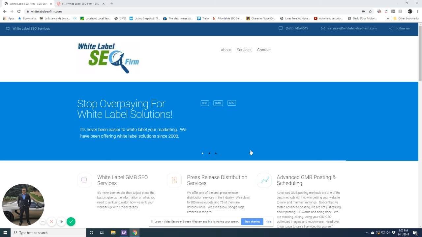Select the first slider dot indicator
The image size is (422, 237).
tap(202, 153)
